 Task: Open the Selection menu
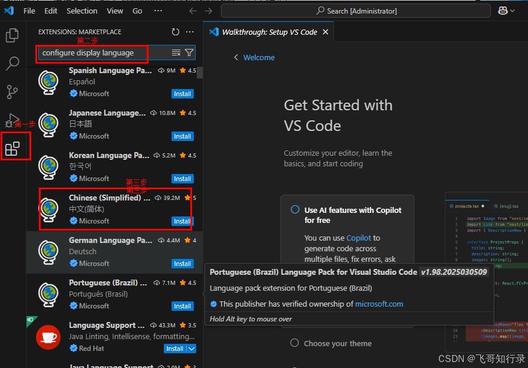pos(82,11)
